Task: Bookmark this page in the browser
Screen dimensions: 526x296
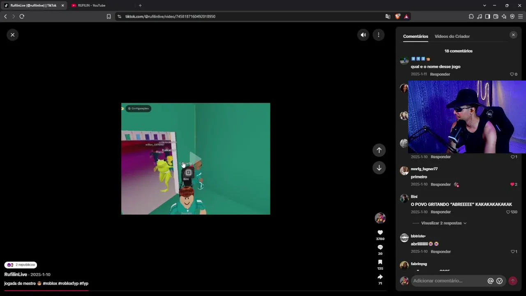Action: [x=108, y=16]
